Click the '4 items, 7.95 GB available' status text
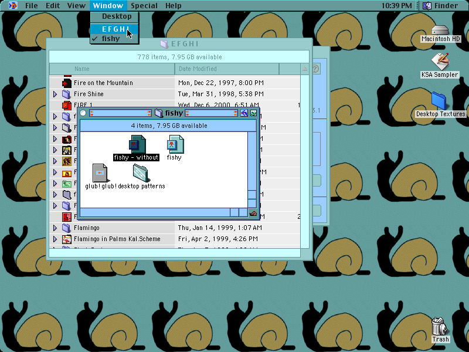The image size is (469, 352). [169, 126]
